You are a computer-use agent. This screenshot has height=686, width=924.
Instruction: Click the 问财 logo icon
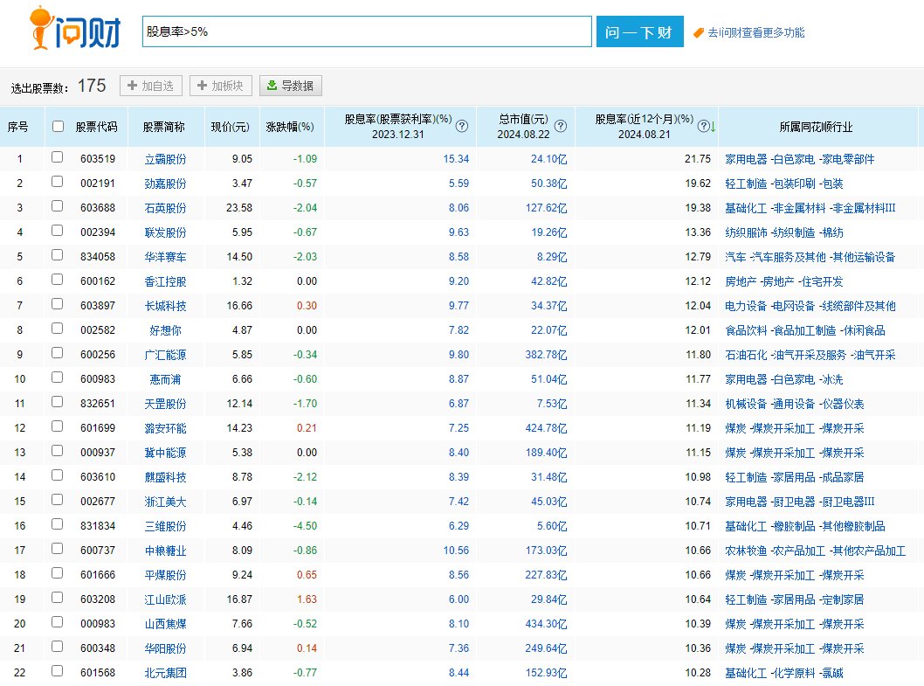(x=75, y=28)
